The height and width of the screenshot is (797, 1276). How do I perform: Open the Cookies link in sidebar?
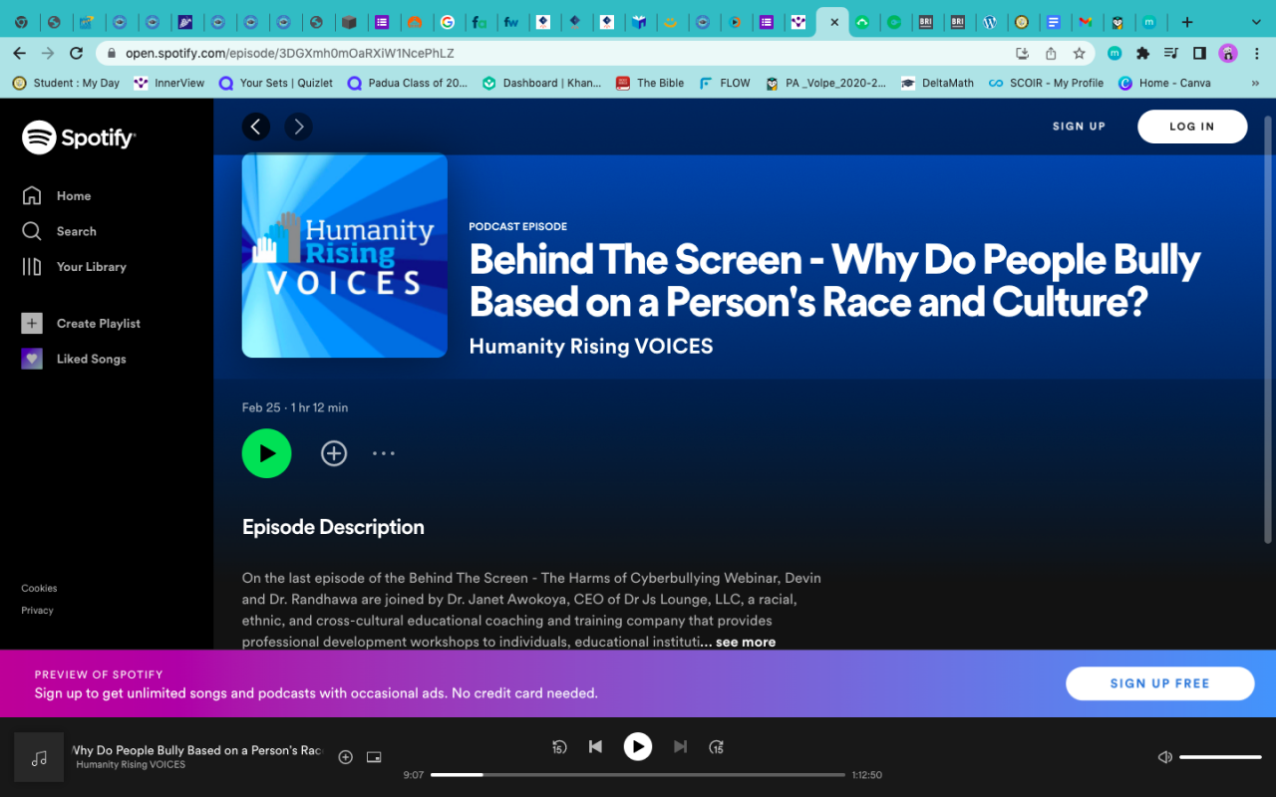[x=39, y=589]
